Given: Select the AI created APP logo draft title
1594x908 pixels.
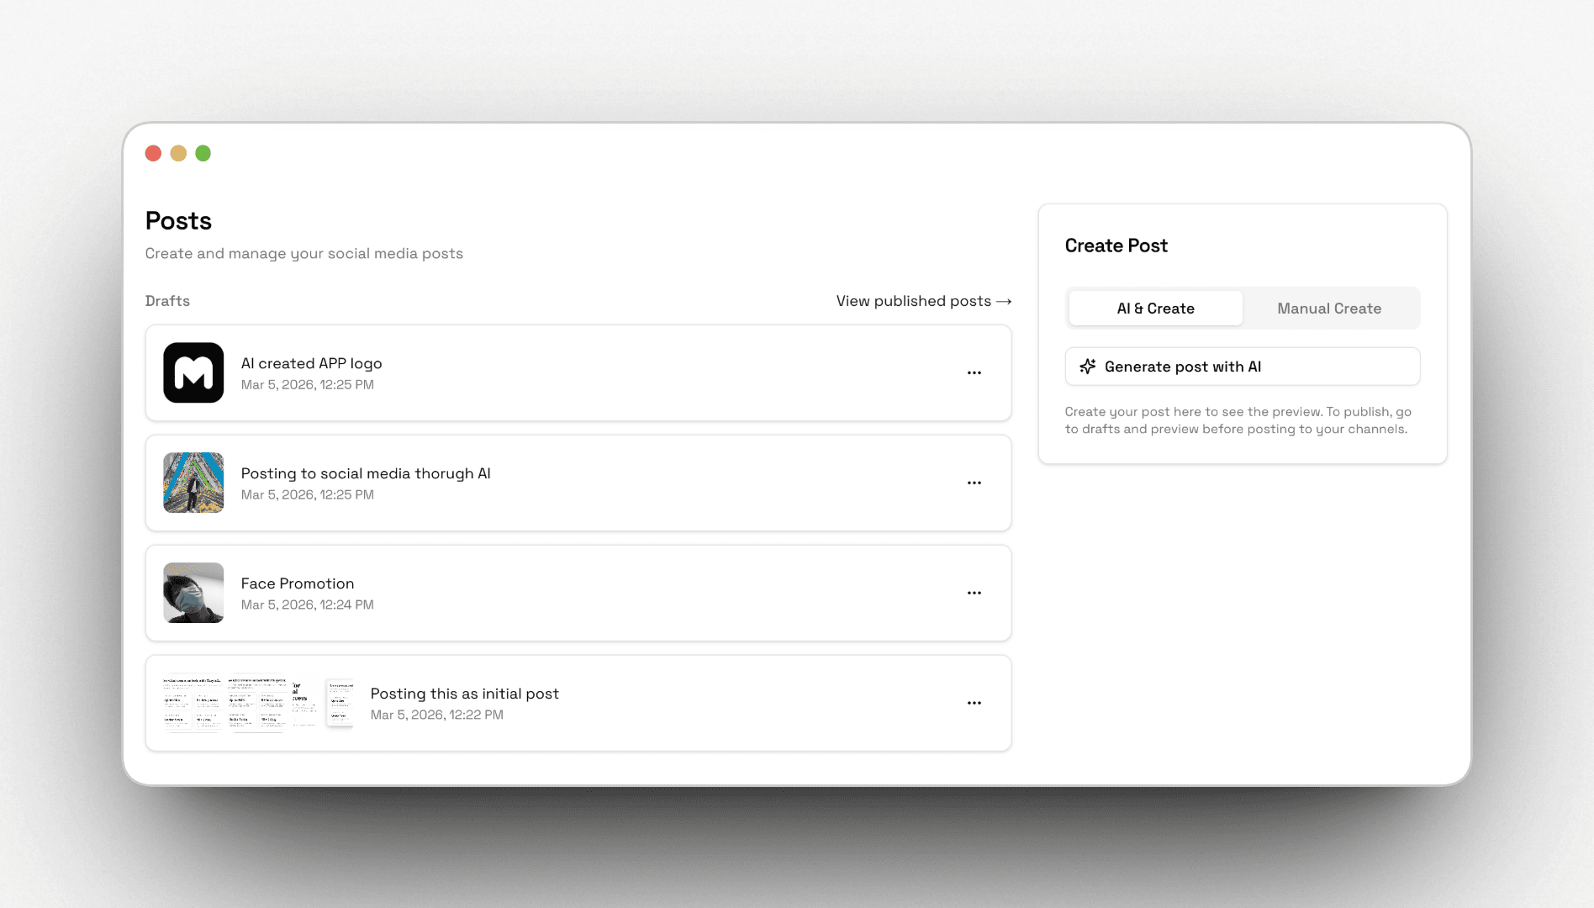Looking at the screenshot, I should point(311,363).
